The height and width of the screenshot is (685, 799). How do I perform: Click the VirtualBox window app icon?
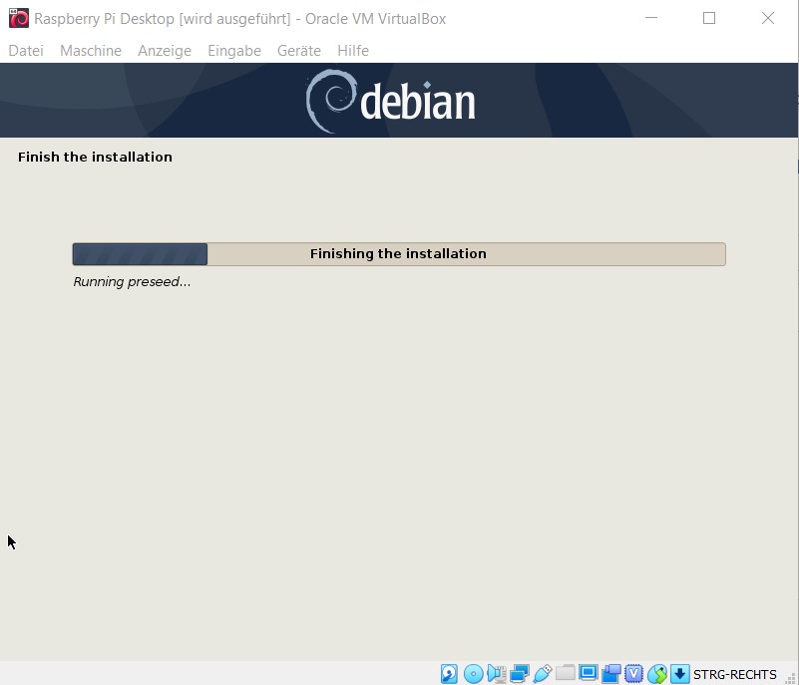pyautogui.click(x=19, y=18)
